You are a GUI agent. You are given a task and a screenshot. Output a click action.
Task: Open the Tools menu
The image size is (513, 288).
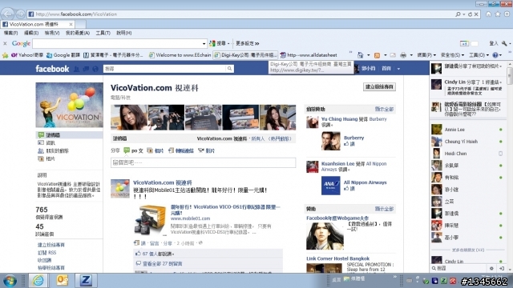coord(103,33)
